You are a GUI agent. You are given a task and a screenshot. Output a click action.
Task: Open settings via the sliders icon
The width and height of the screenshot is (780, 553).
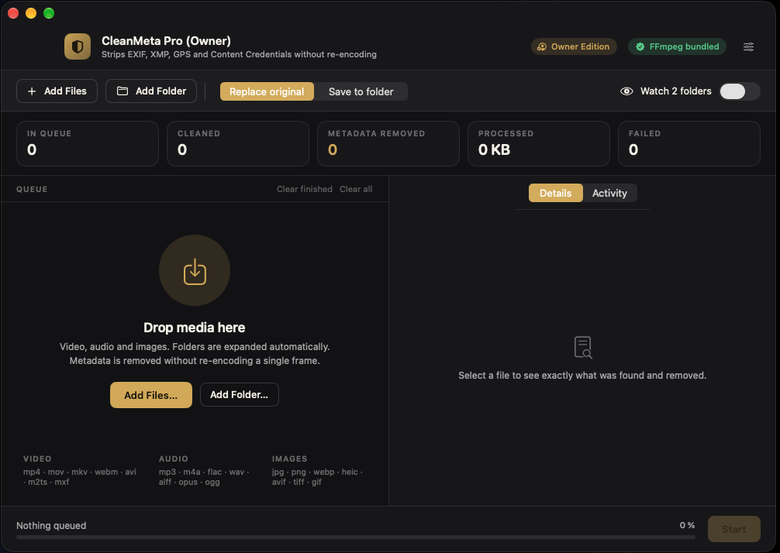[x=748, y=46]
